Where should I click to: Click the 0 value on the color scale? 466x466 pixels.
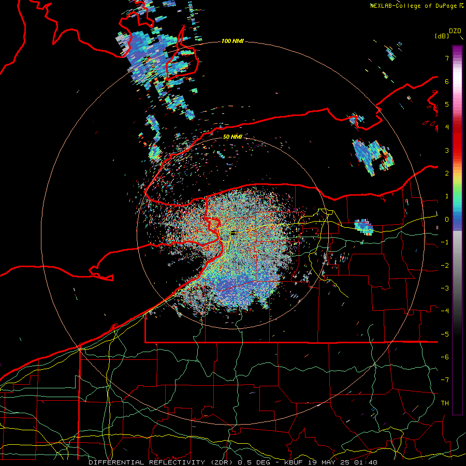[x=447, y=220]
